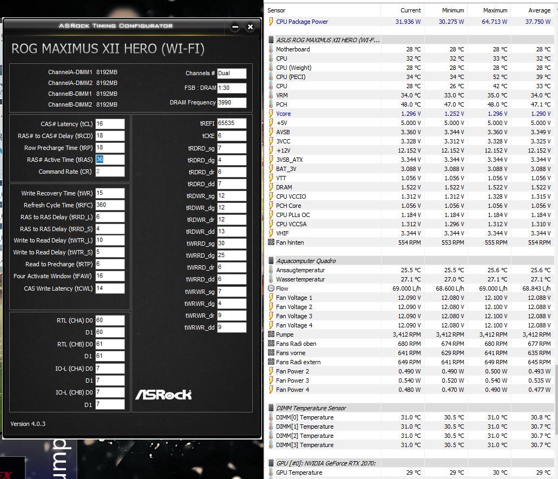
Task: Click the DRAM Frequency field
Action: tap(232, 102)
